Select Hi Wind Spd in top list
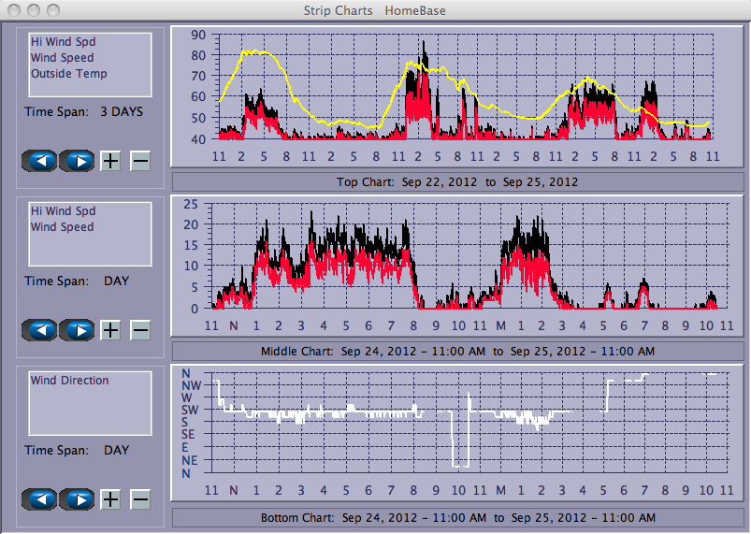751x534 pixels. tap(63, 42)
